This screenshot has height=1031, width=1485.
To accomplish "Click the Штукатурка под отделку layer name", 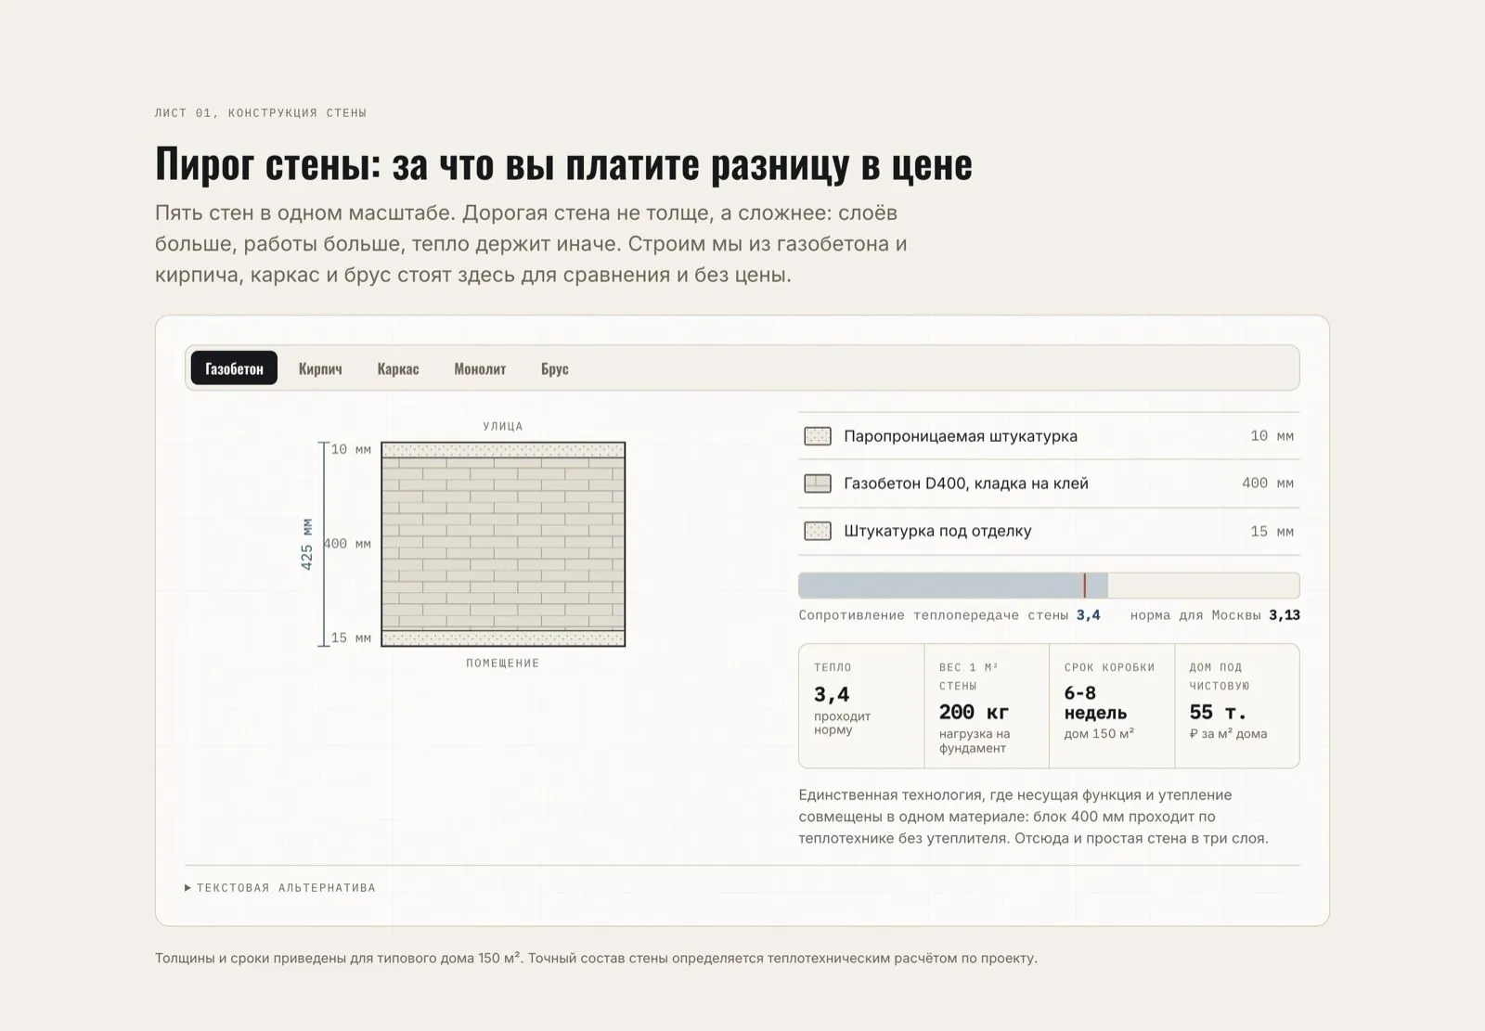I will (937, 532).
